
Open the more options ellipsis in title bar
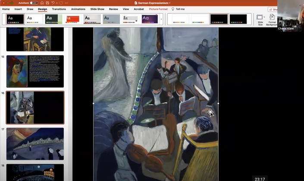pos(66,3)
